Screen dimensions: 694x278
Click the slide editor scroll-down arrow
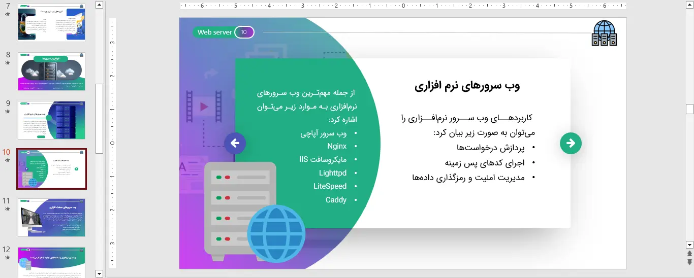(x=689, y=245)
